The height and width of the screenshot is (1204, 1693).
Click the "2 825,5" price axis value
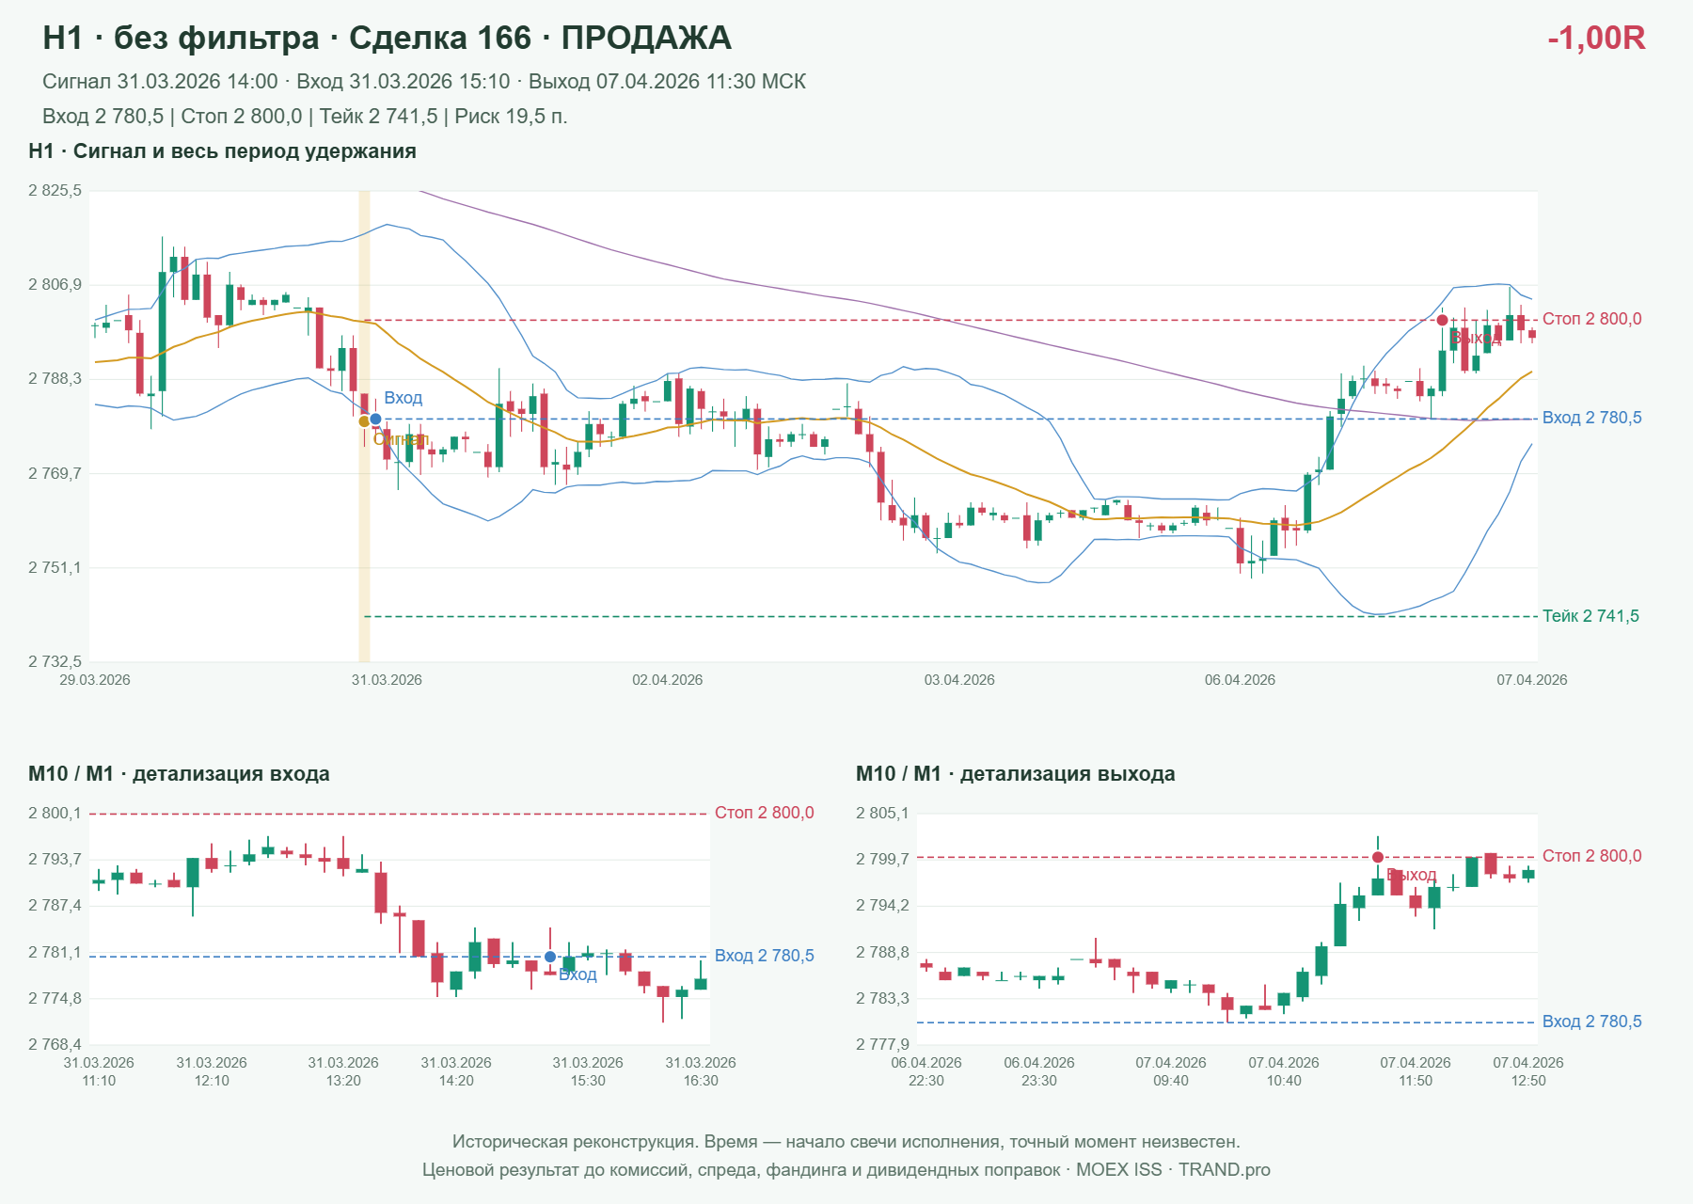pos(55,191)
